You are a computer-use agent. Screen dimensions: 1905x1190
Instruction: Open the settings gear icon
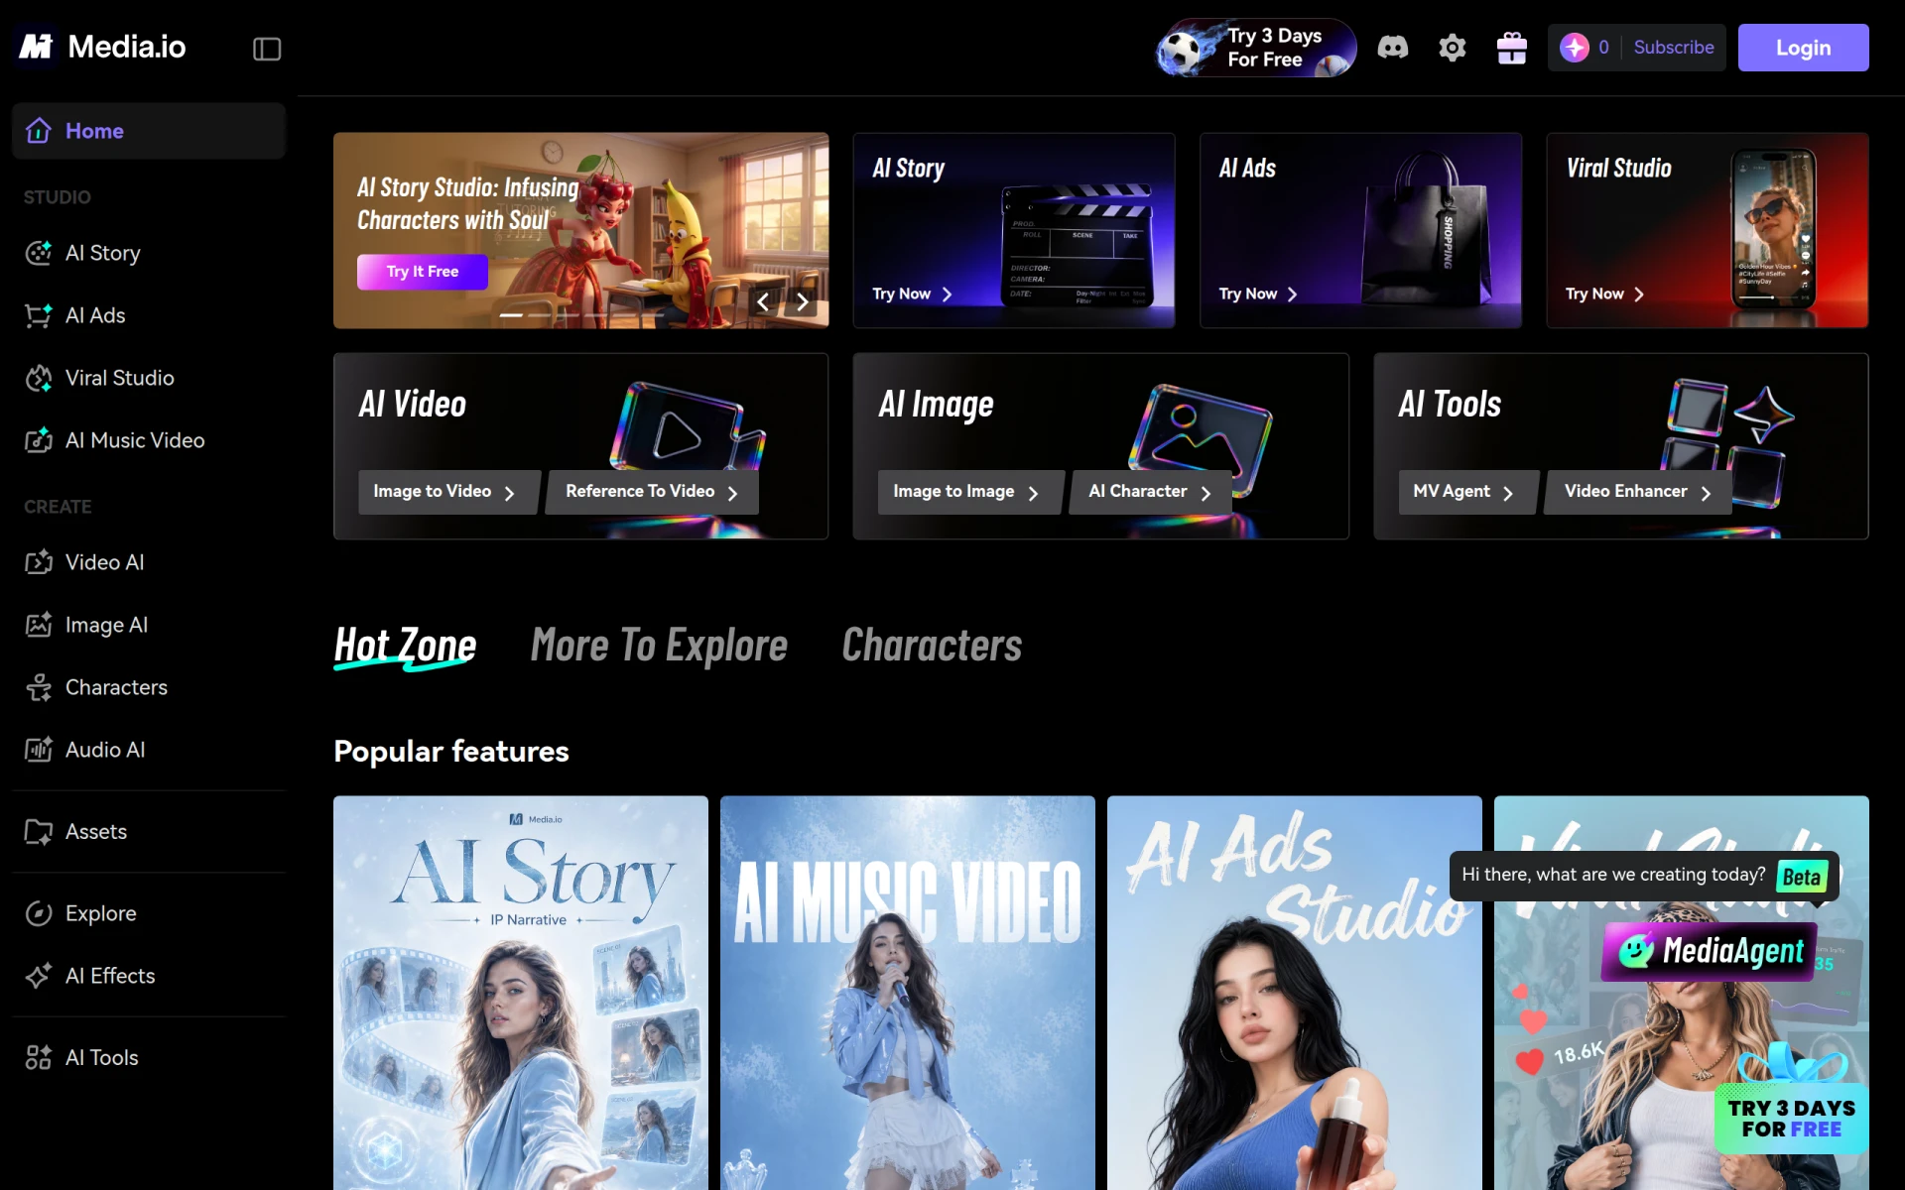click(x=1453, y=48)
